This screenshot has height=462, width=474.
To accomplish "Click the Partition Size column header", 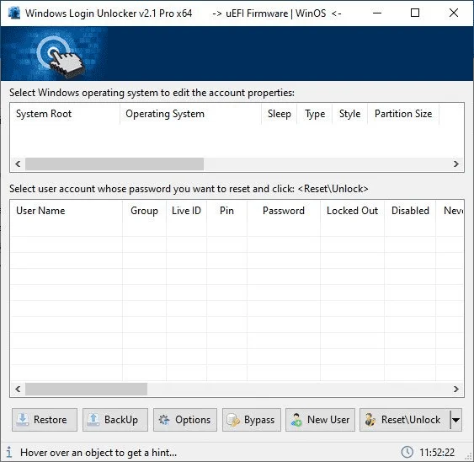I will coord(403,114).
